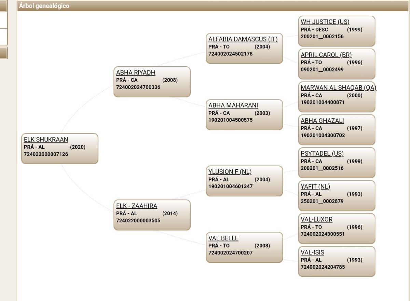This screenshot has height=301, width=410.
Task: Click the 2008 birth year in ABHA RIYADH's card
Action: tap(170, 80)
